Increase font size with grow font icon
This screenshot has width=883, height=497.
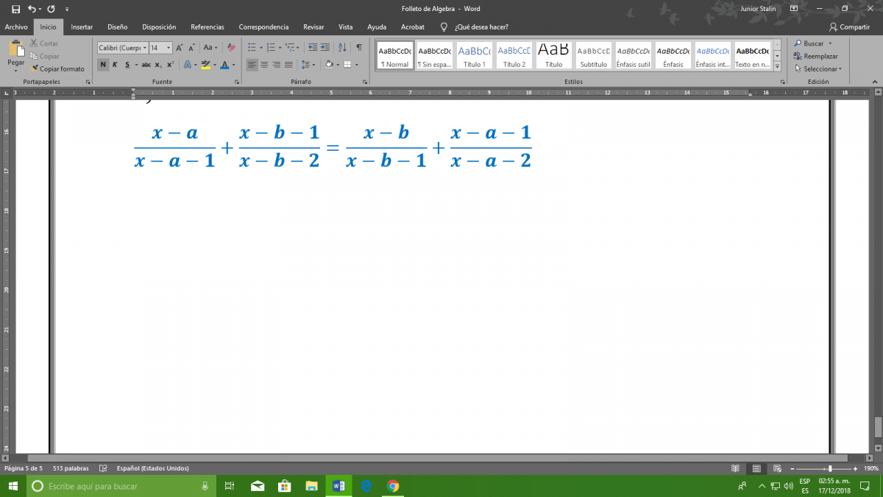(180, 47)
